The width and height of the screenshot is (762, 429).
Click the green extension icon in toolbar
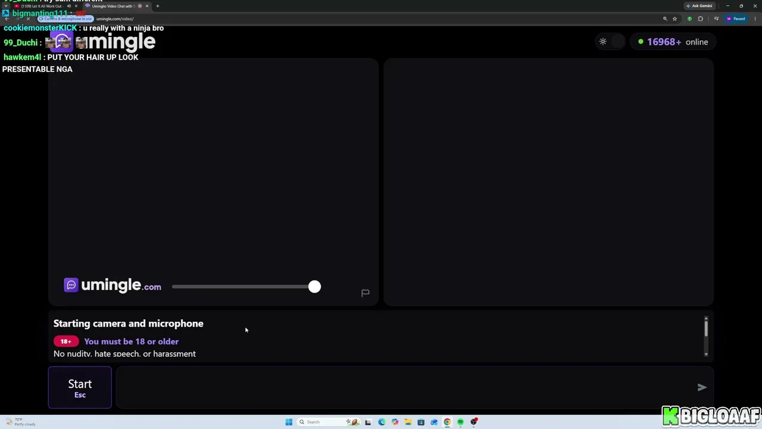click(x=689, y=18)
